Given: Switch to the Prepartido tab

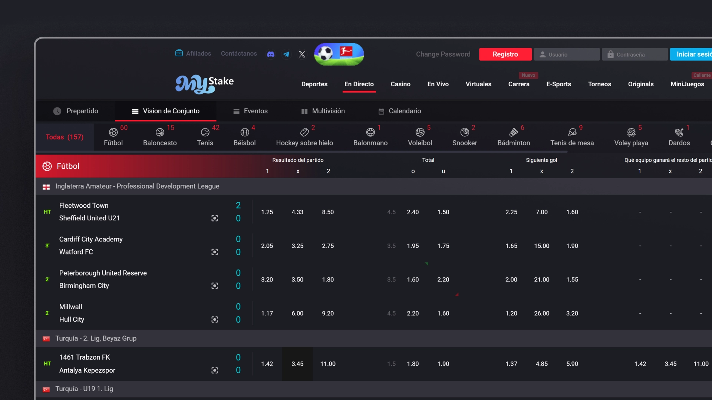Looking at the screenshot, I should pyautogui.click(x=76, y=111).
